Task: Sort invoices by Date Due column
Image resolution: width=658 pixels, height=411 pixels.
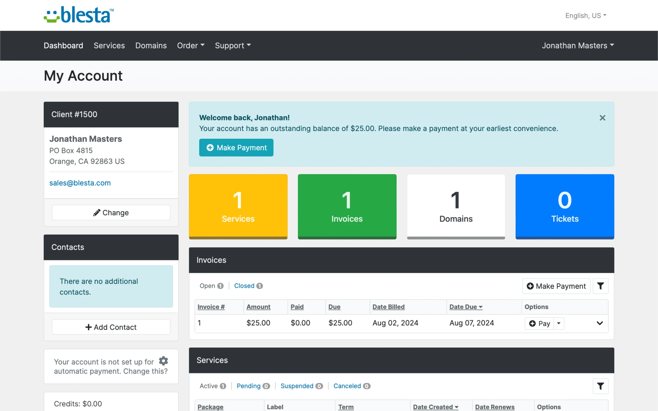Action: click(x=466, y=307)
